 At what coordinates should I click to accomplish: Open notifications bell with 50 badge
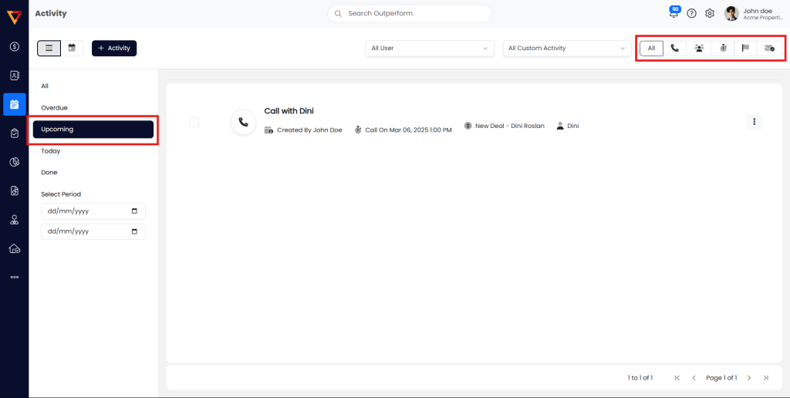(674, 13)
